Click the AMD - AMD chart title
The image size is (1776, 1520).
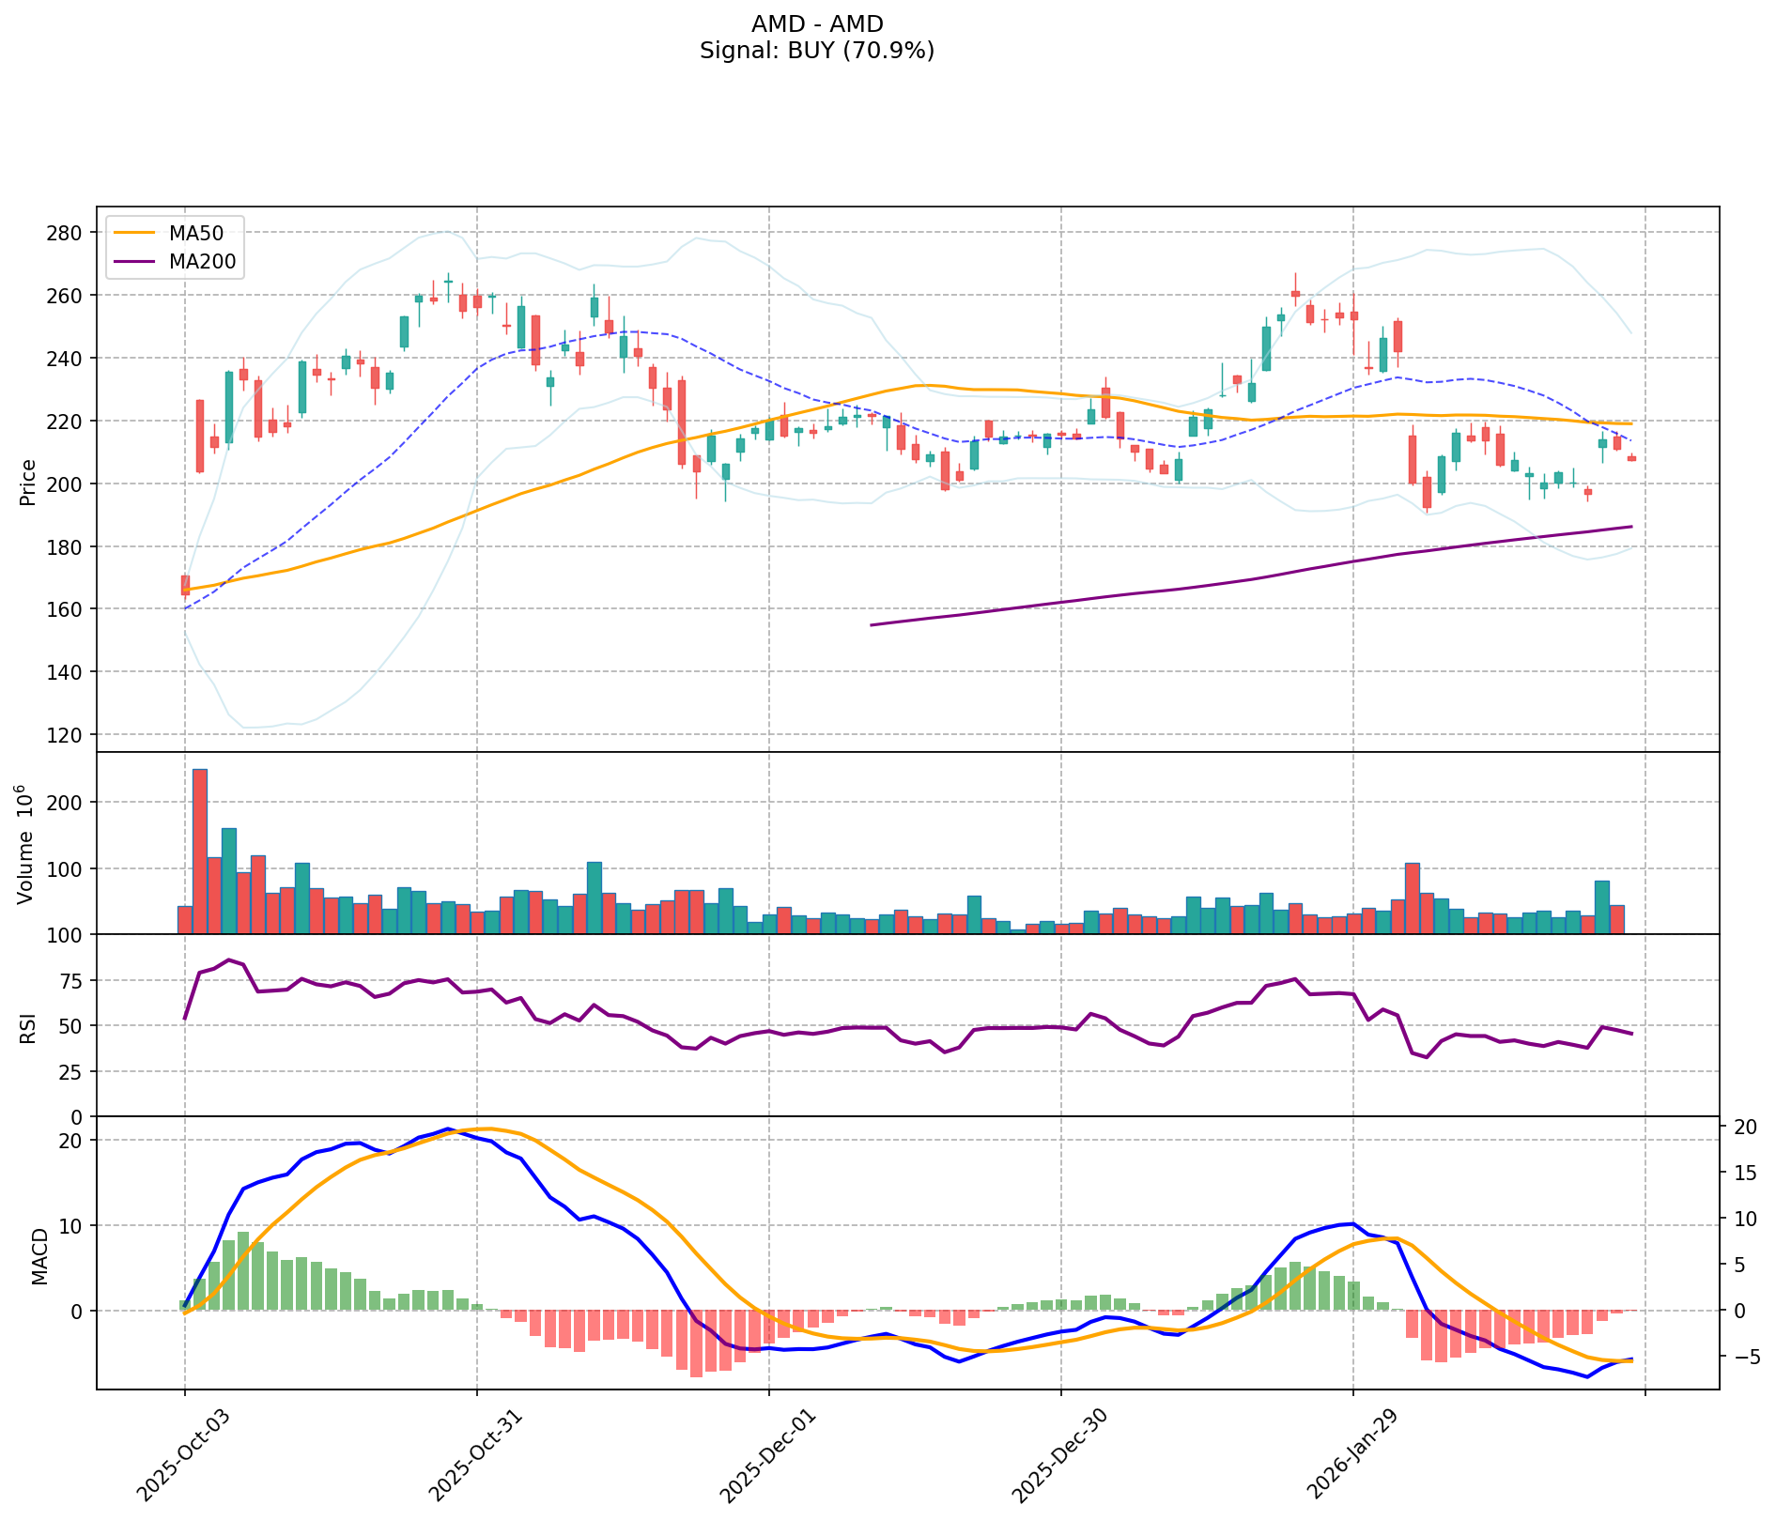point(816,24)
